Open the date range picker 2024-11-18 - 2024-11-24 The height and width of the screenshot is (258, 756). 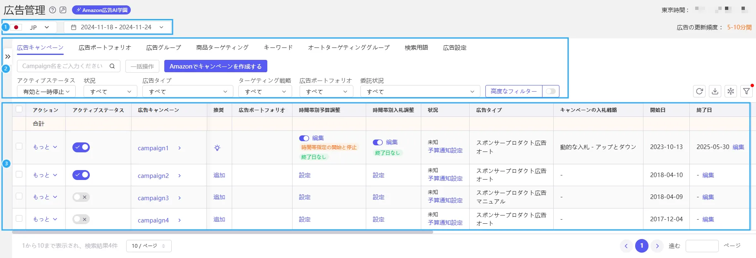click(118, 27)
